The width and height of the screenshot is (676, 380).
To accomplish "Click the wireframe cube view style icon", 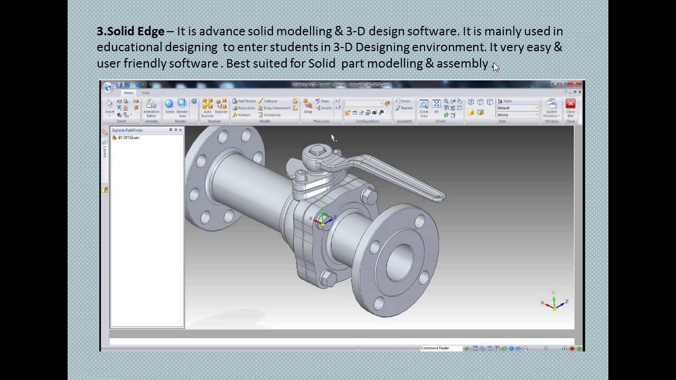I will pos(471,102).
